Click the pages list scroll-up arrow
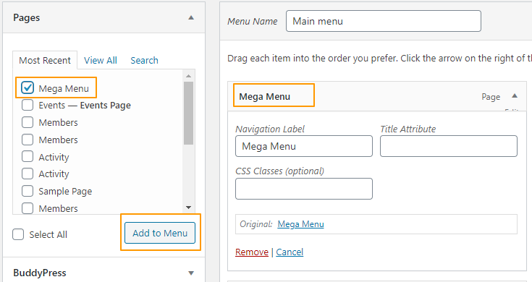532x282 pixels. [x=189, y=76]
